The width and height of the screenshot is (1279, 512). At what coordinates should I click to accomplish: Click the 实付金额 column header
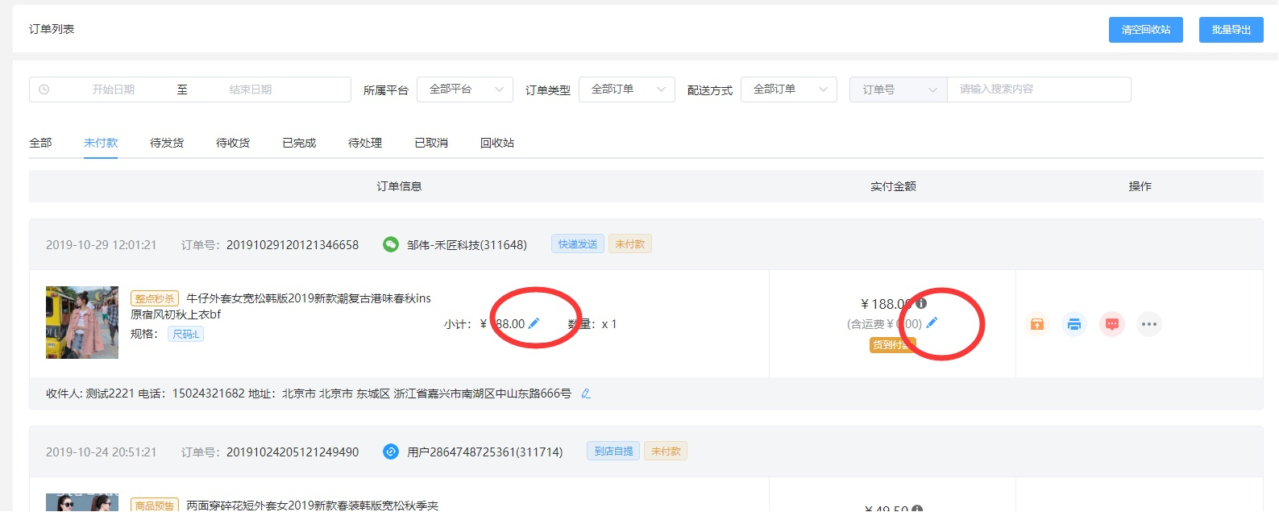[x=893, y=186]
